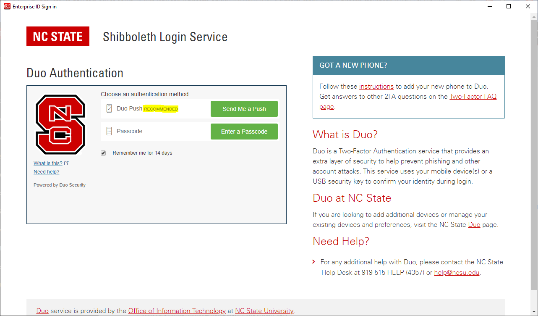
Task: Click the highlighted RECOMMENDED badge
Action: [x=161, y=108]
